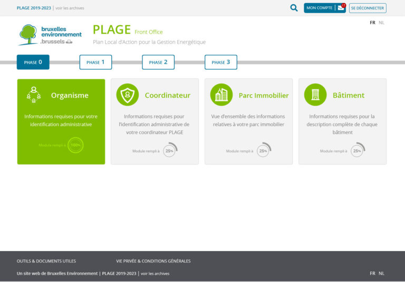Open OUTILS & DOCUMENTS UTILES footer link
This screenshot has width=405, height=282.
(46, 261)
